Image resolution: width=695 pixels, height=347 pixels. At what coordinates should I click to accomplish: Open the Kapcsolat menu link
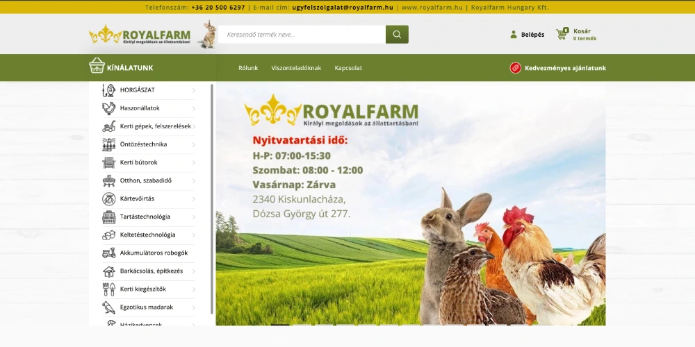pos(348,68)
